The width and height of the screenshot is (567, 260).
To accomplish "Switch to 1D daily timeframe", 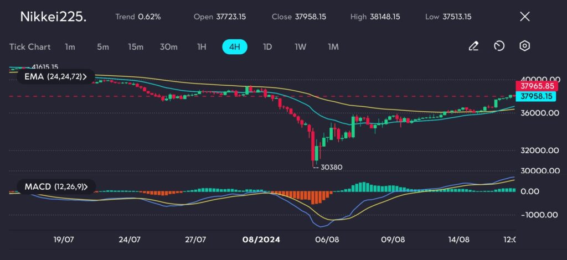I will pyautogui.click(x=267, y=47).
